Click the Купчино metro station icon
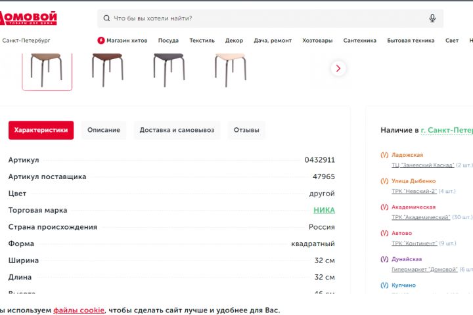473x315 pixels. coord(384,285)
